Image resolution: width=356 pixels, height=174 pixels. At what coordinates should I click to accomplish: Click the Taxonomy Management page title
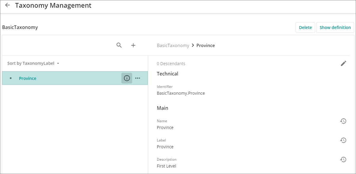[53, 5]
